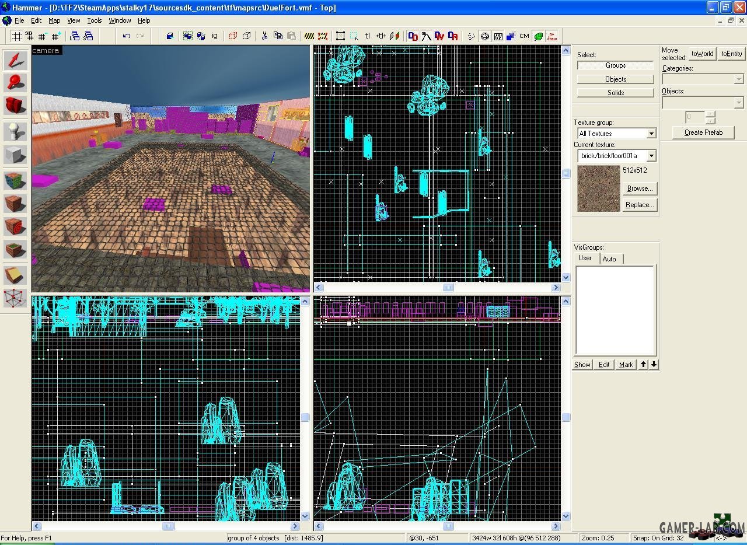The image size is (747, 545).
Task: Open the Tools menu
Action: coord(95,20)
